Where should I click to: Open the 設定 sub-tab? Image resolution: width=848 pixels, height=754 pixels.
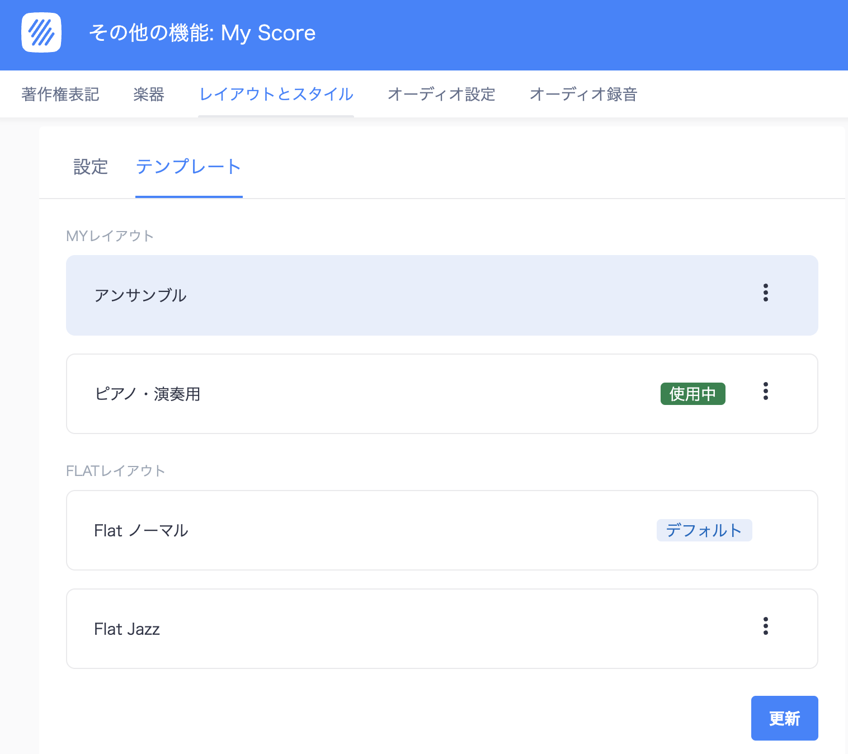[90, 167]
